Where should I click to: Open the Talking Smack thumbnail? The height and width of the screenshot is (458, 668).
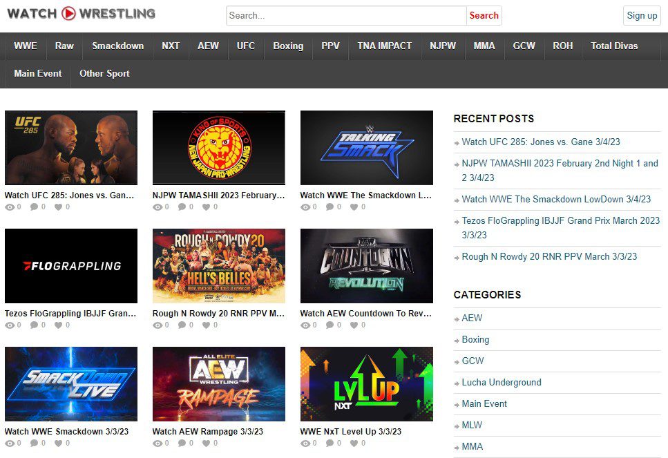[x=367, y=148]
